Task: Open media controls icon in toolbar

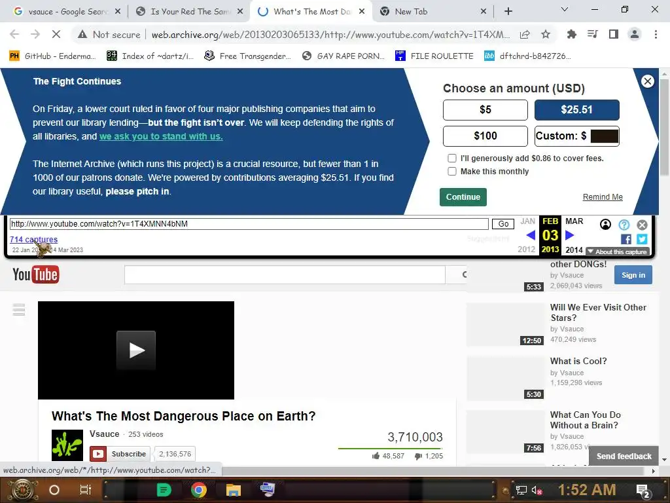Action: (592, 34)
